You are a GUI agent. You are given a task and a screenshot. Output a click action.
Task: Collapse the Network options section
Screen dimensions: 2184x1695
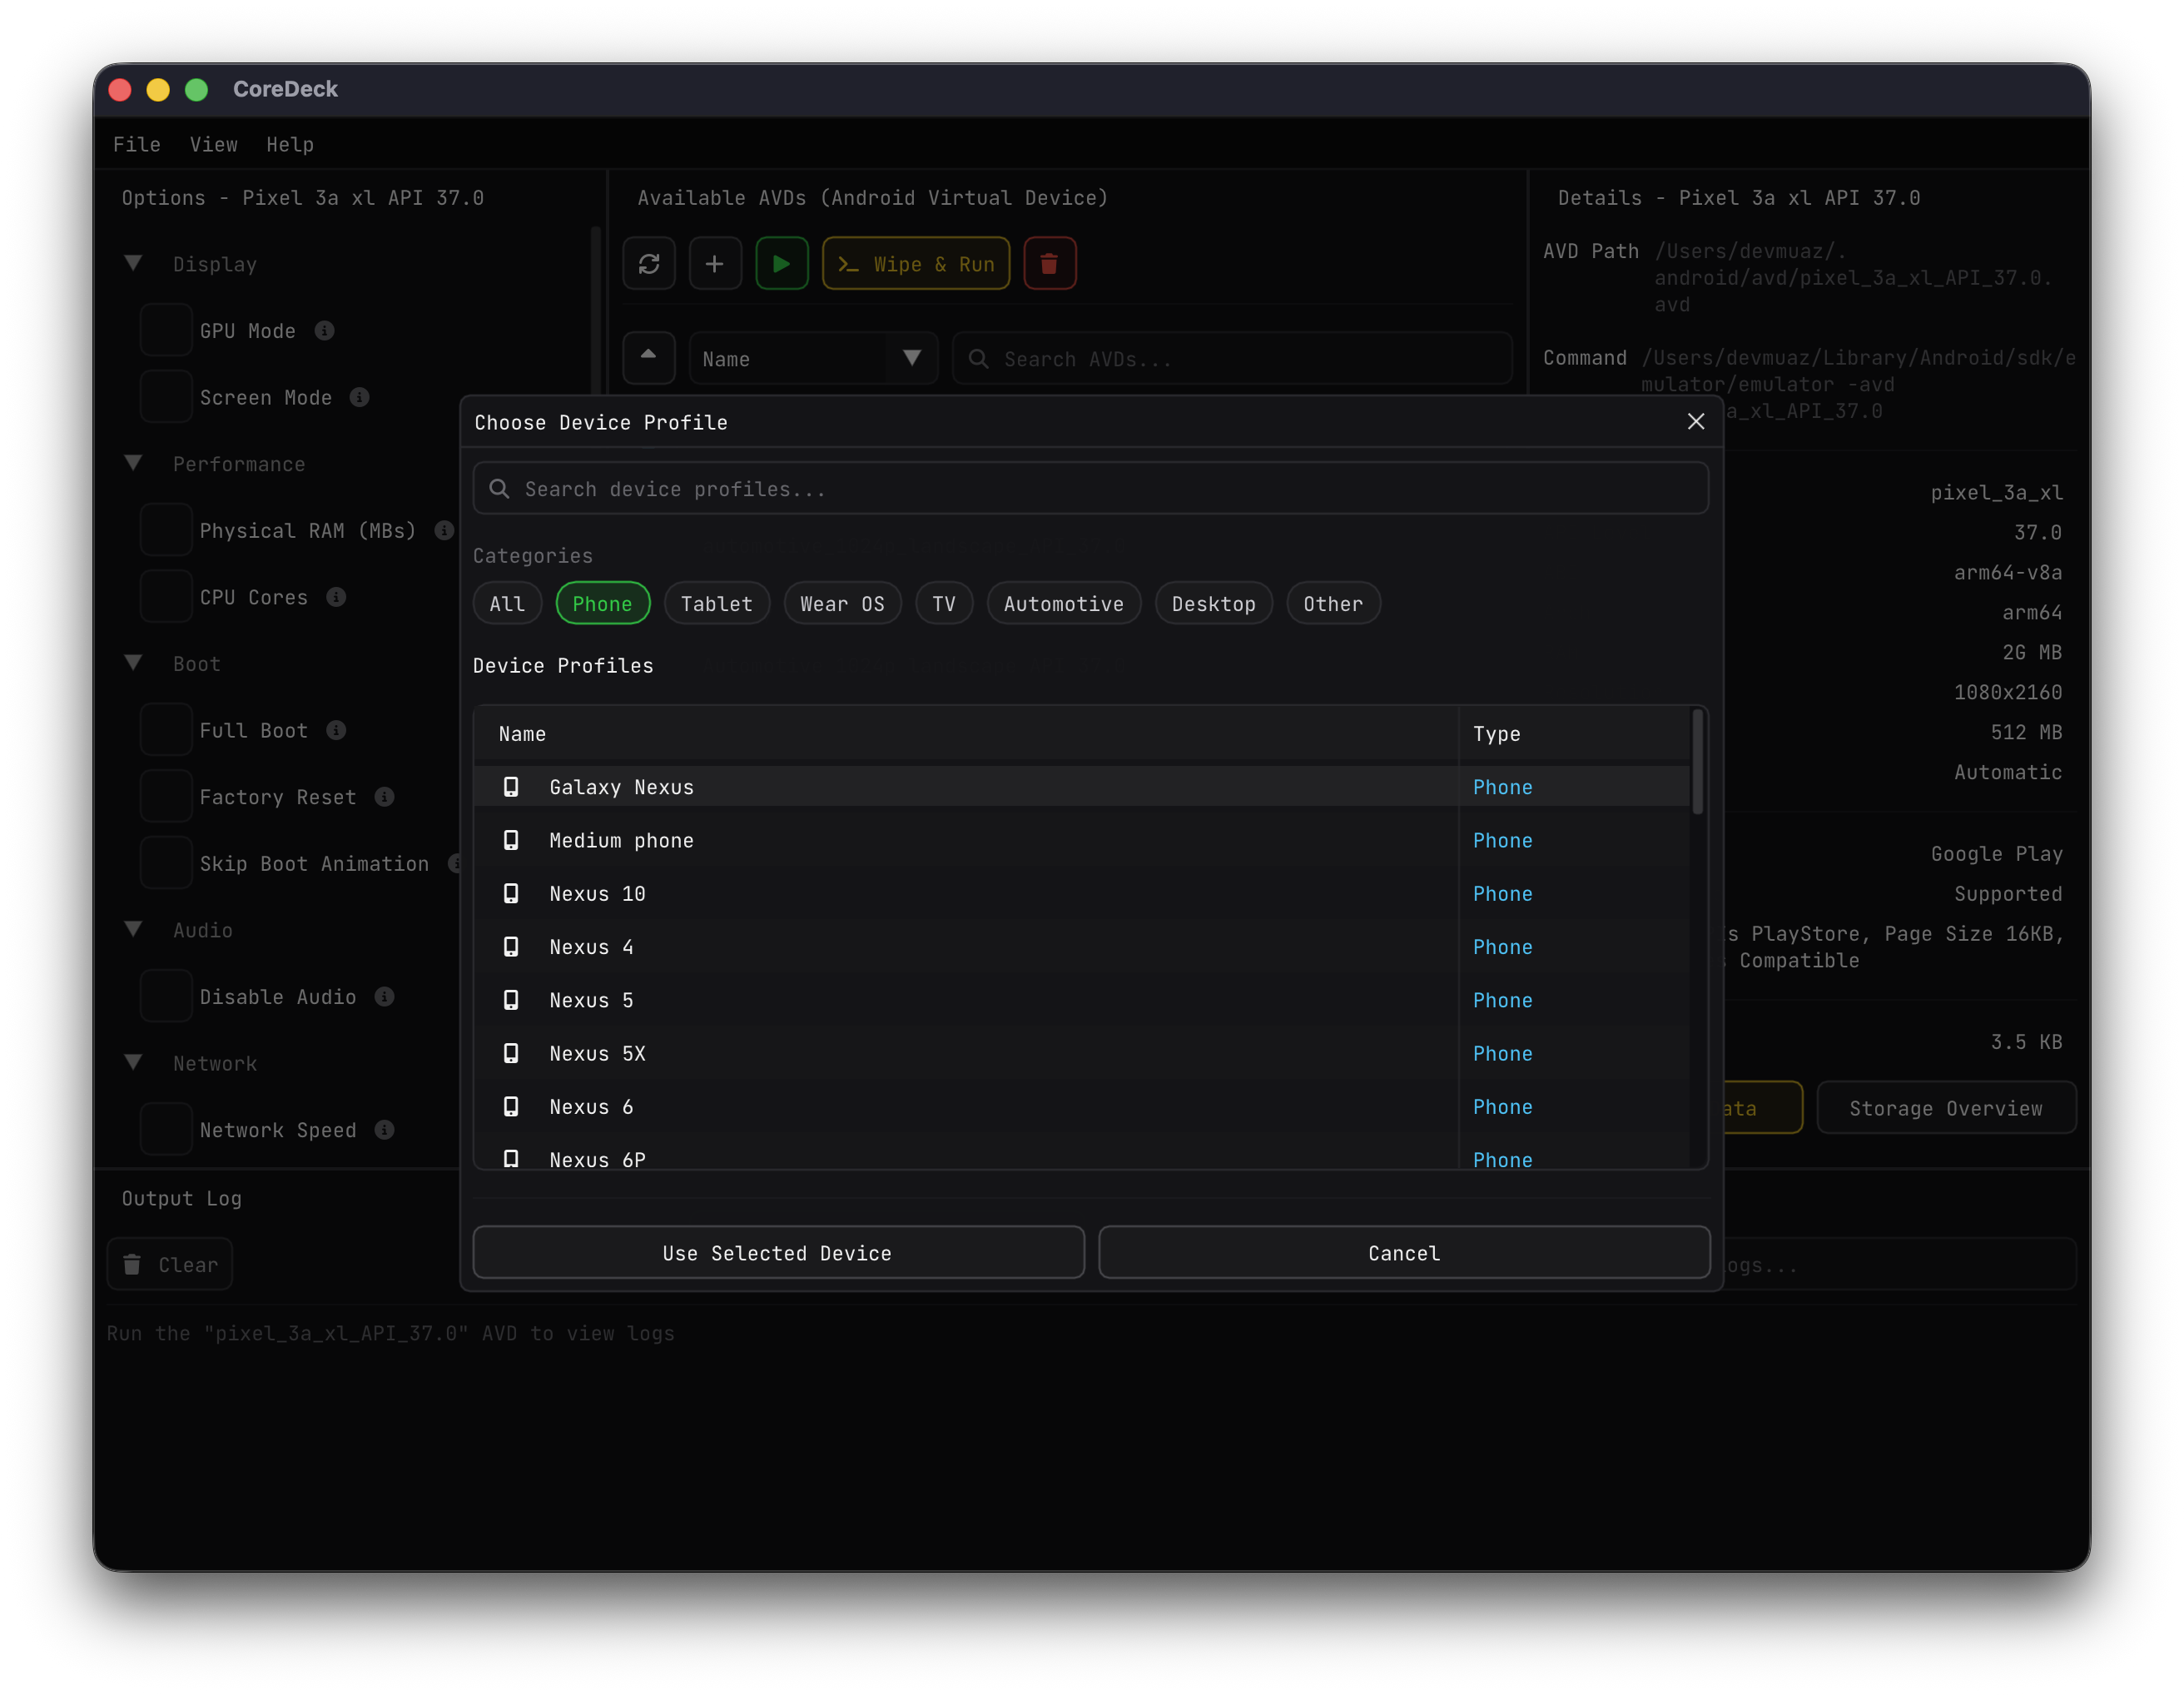[x=133, y=1062]
